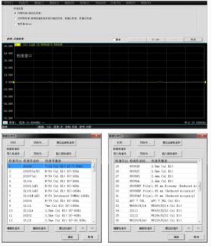This screenshot has height=246, width=211.
Task: Click Cancel in the right cal kit dialog
Action: pyautogui.click(x=196, y=237)
